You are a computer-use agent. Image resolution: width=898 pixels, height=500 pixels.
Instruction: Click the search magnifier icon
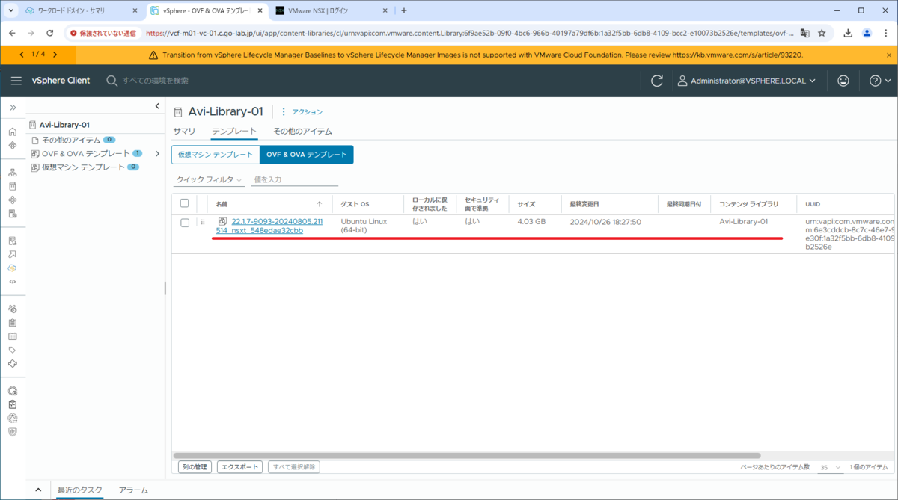pyautogui.click(x=112, y=81)
